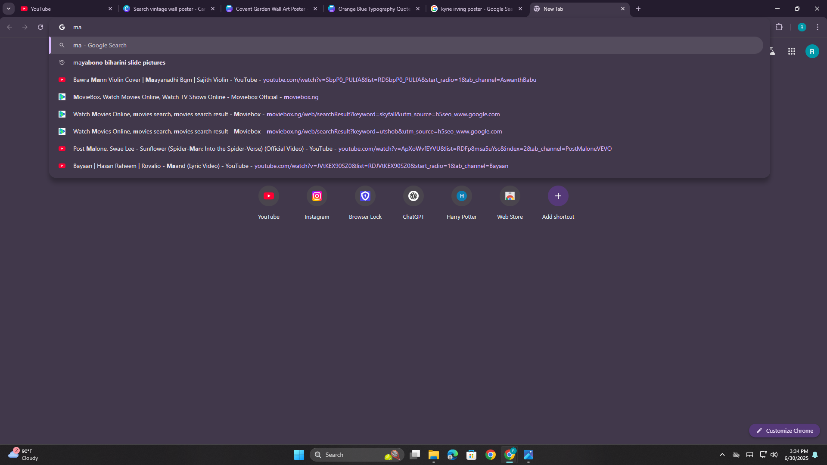Open YouTube shortcut tile
This screenshot has height=465, width=827.
tap(269, 203)
